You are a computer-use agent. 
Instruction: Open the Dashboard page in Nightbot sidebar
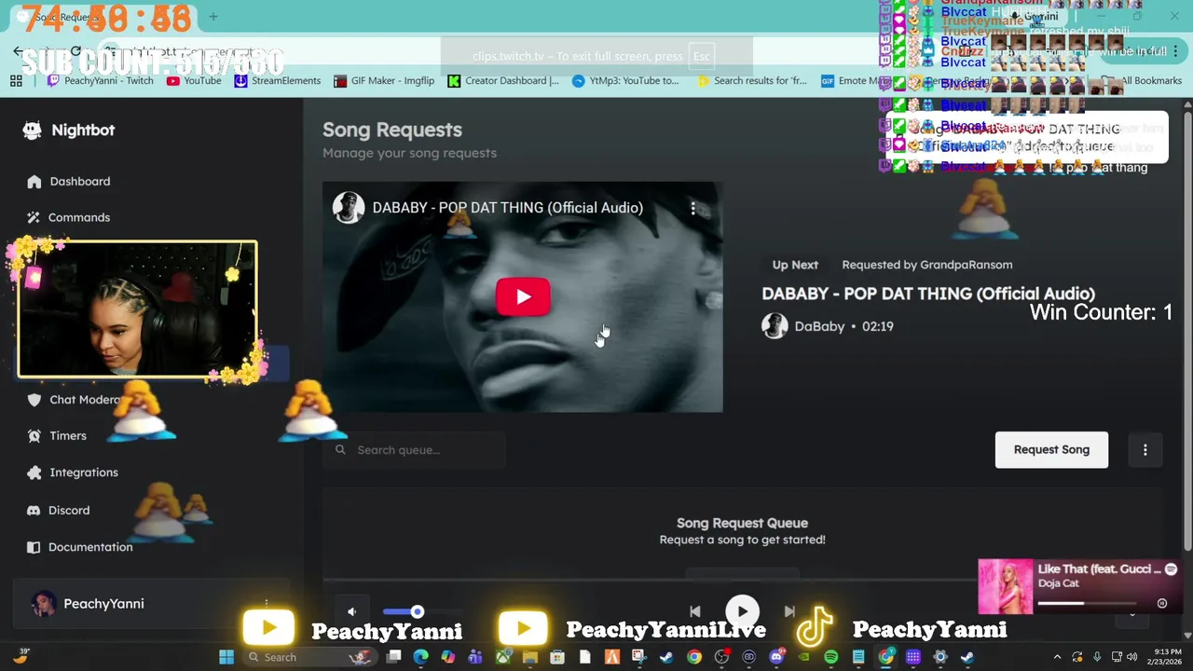[79, 182]
